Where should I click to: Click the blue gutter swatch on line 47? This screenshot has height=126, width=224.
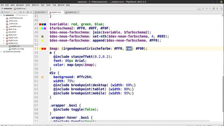tap(45, 24)
